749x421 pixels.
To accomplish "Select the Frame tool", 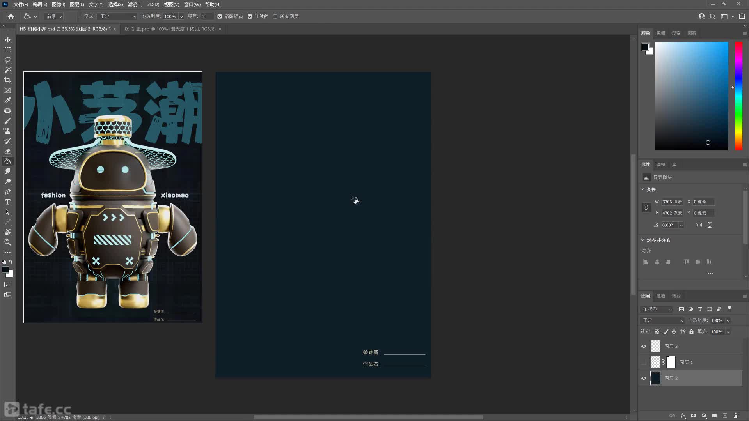I will [8, 90].
